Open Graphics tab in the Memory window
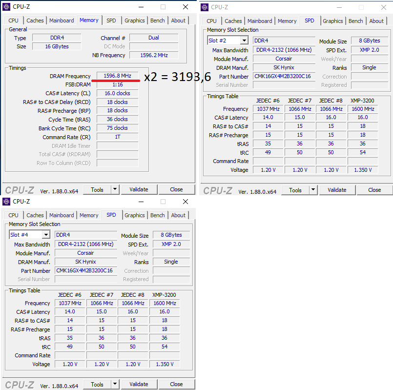The width and height of the screenshot is (393, 390). pos(135,21)
